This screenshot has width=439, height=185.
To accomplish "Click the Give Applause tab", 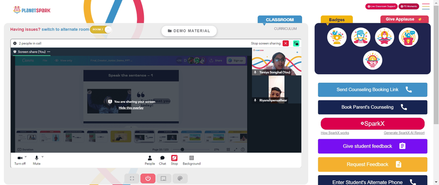I will (x=404, y=19).
